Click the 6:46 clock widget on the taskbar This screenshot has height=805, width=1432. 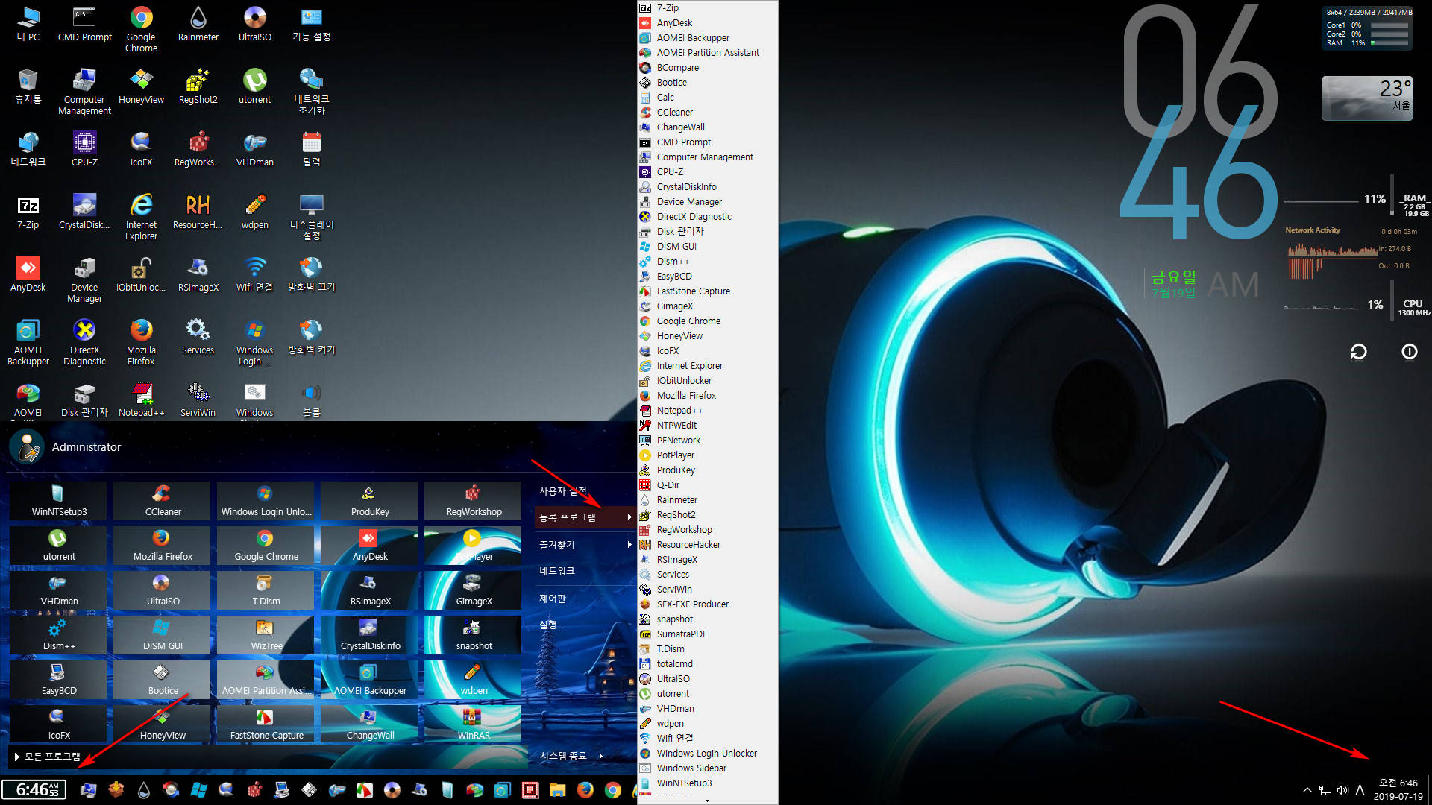click(34, 790)
